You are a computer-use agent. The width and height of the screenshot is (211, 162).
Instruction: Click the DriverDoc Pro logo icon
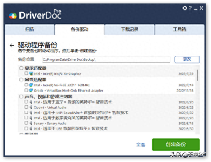(13, 16)
